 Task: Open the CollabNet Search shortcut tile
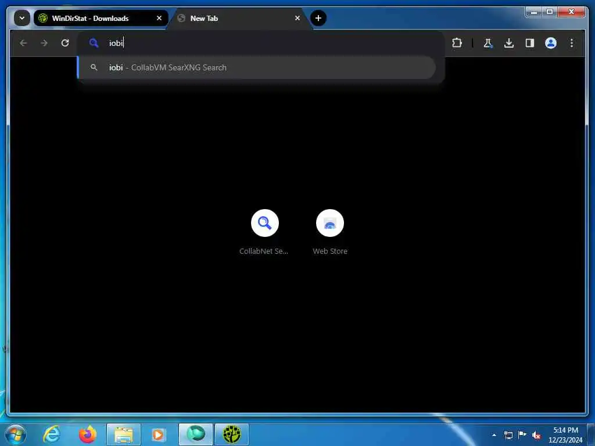coord(264,232)
